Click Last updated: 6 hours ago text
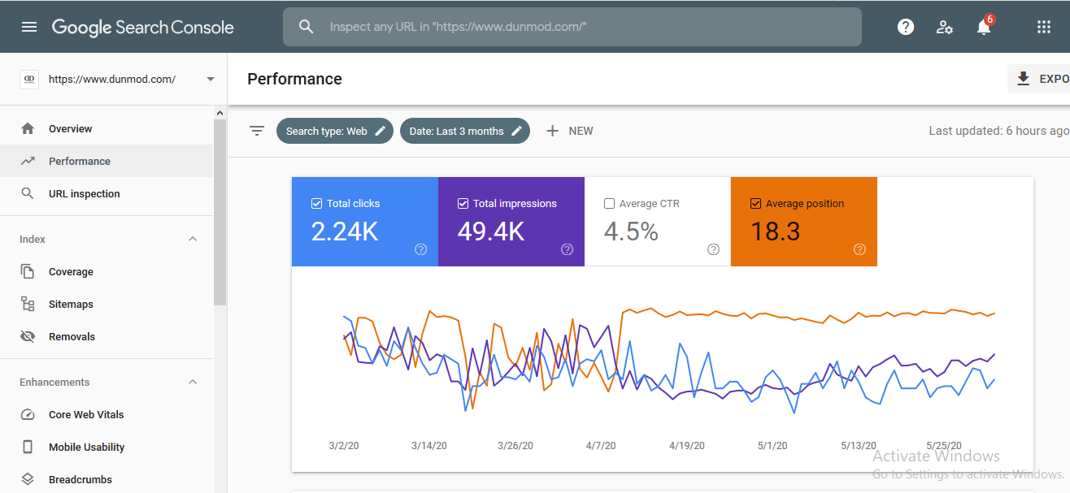 [999, 131]
